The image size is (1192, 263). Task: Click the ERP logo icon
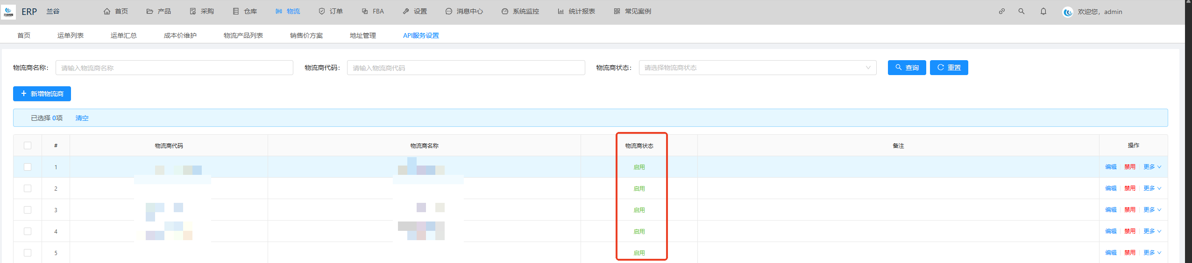pyautogui.click(x=8, y=12)
